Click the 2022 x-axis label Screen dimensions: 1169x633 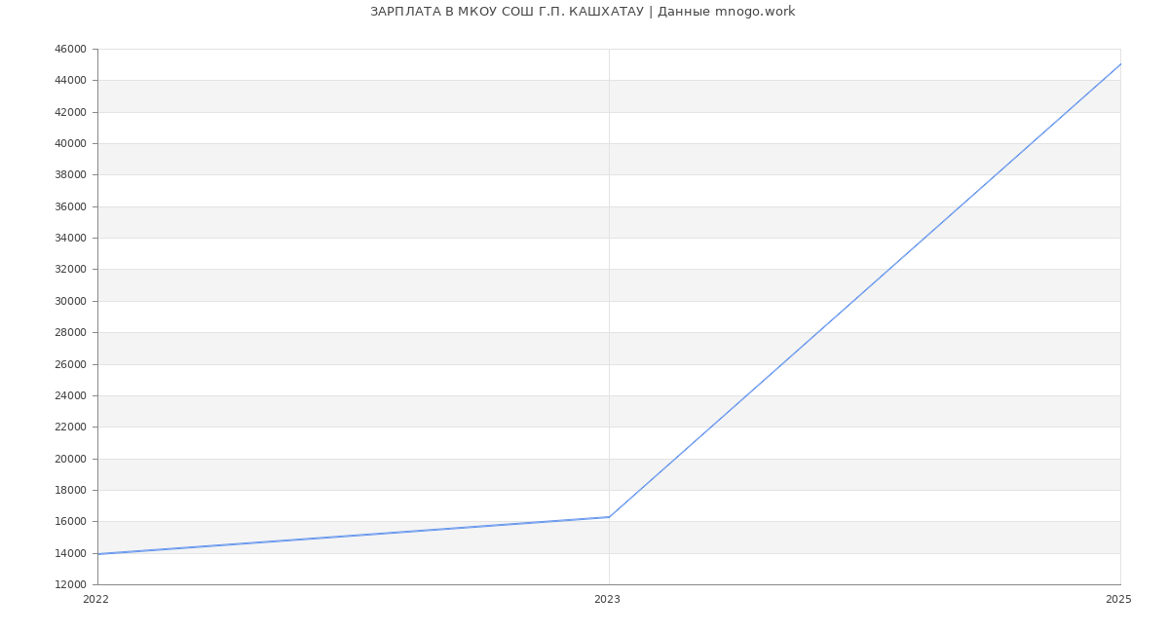click(x=95, y=600)
